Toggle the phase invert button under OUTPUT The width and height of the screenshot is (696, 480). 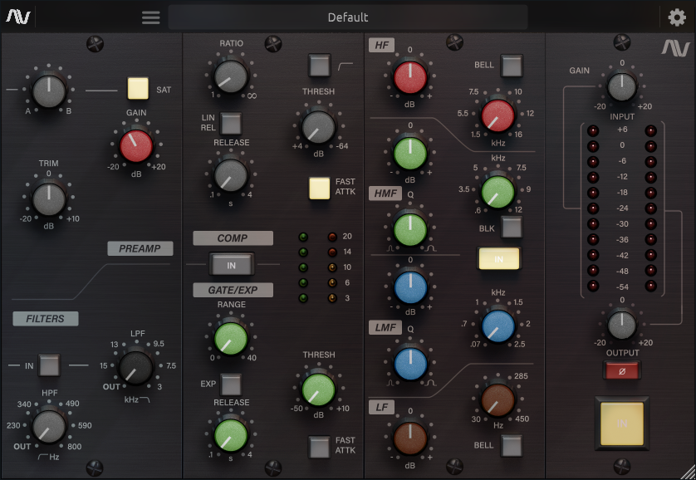[622, 371]
